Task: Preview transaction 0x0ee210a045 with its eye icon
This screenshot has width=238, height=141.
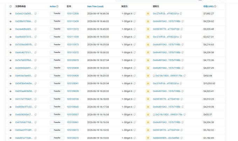Action: click(10, 14)
